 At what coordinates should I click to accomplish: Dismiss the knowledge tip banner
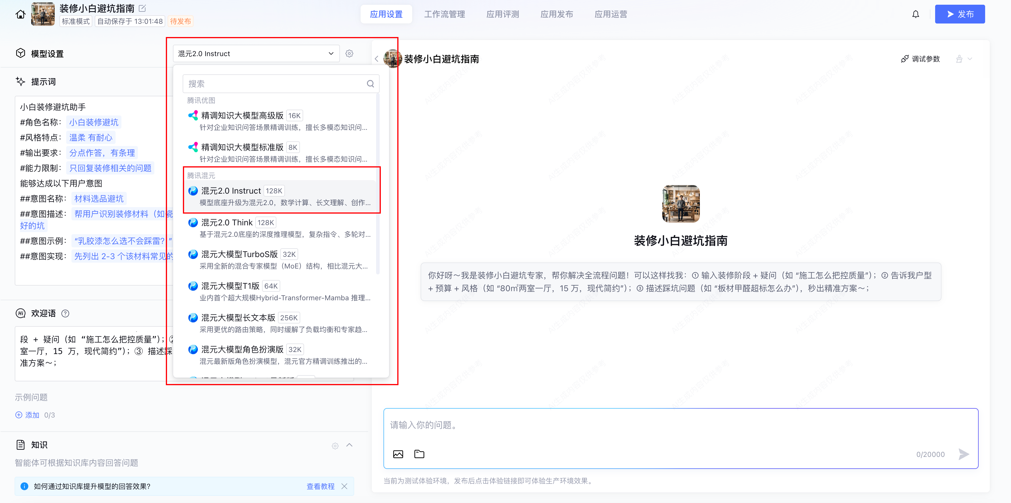pyautogui.click(x=345, y=486)
